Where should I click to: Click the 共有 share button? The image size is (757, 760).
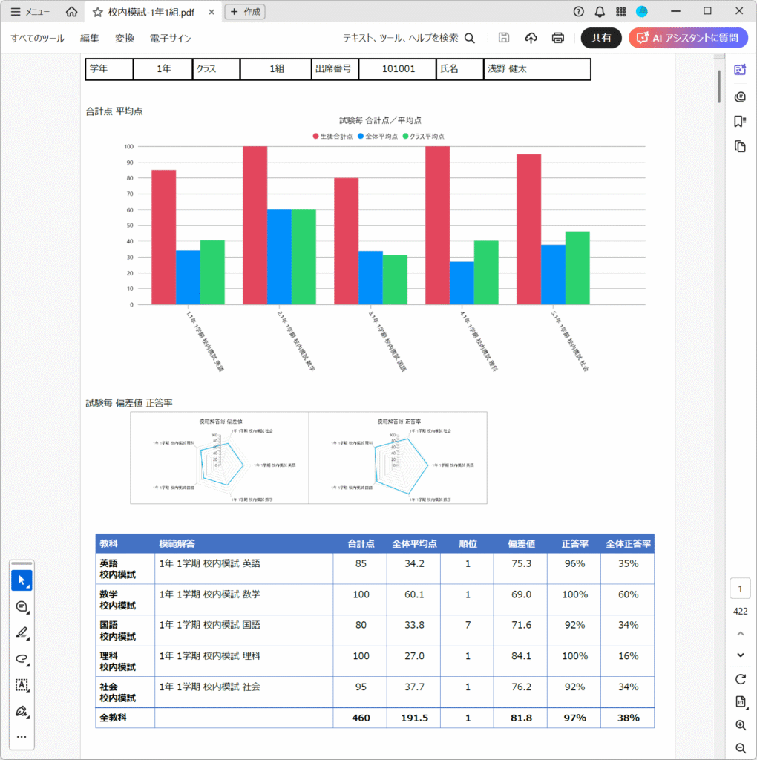(601, 38)
